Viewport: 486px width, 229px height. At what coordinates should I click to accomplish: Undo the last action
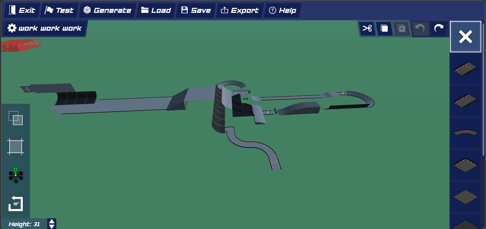(x=420, y=29)
